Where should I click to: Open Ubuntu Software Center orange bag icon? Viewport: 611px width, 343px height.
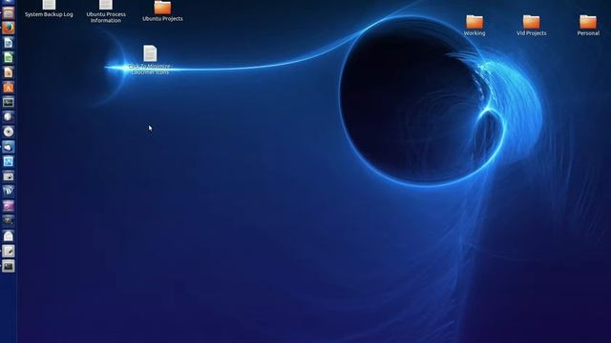click(x=9, y=87)
